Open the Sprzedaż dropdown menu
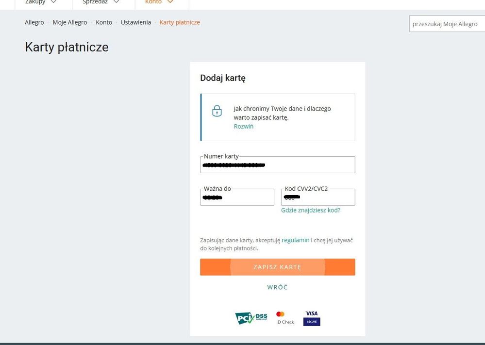The image size is (485, 345). [100, 2]
